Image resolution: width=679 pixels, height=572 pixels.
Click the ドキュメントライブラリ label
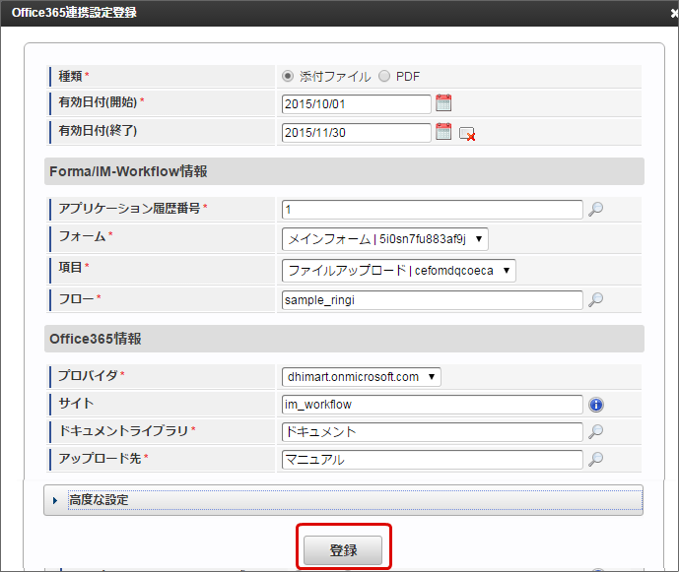click(x=123, y=430)
